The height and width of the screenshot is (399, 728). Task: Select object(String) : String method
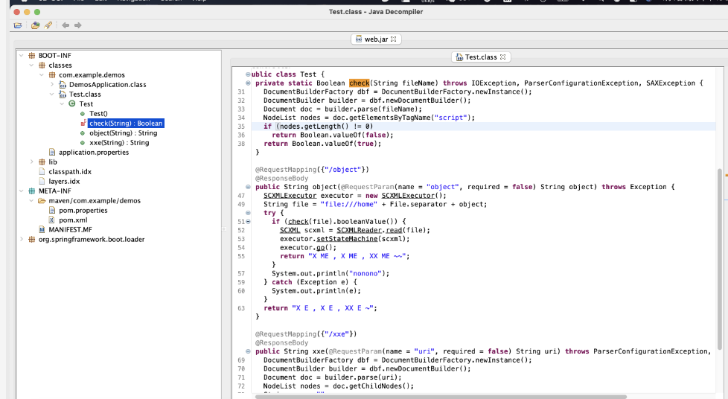(x=124, y=133)
